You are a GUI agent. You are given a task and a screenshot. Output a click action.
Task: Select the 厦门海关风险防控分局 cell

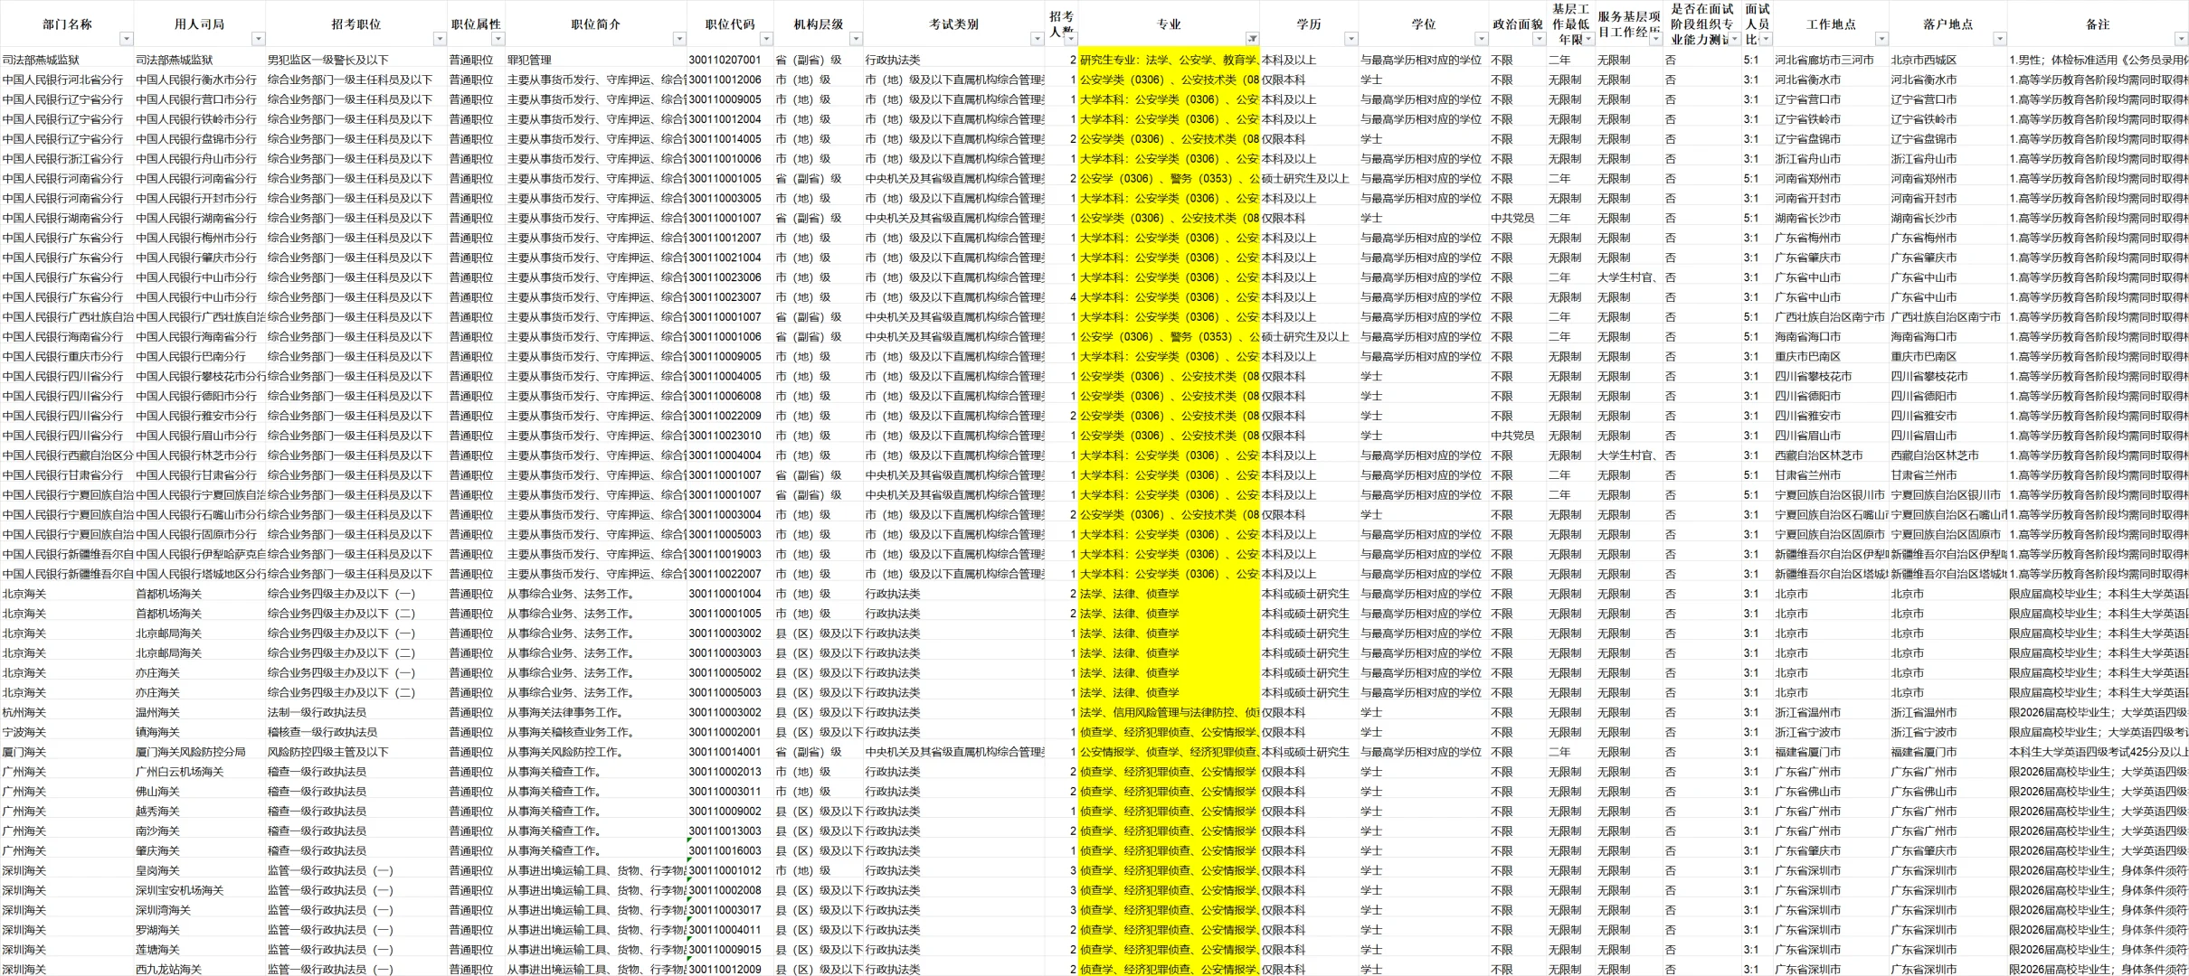191,752
